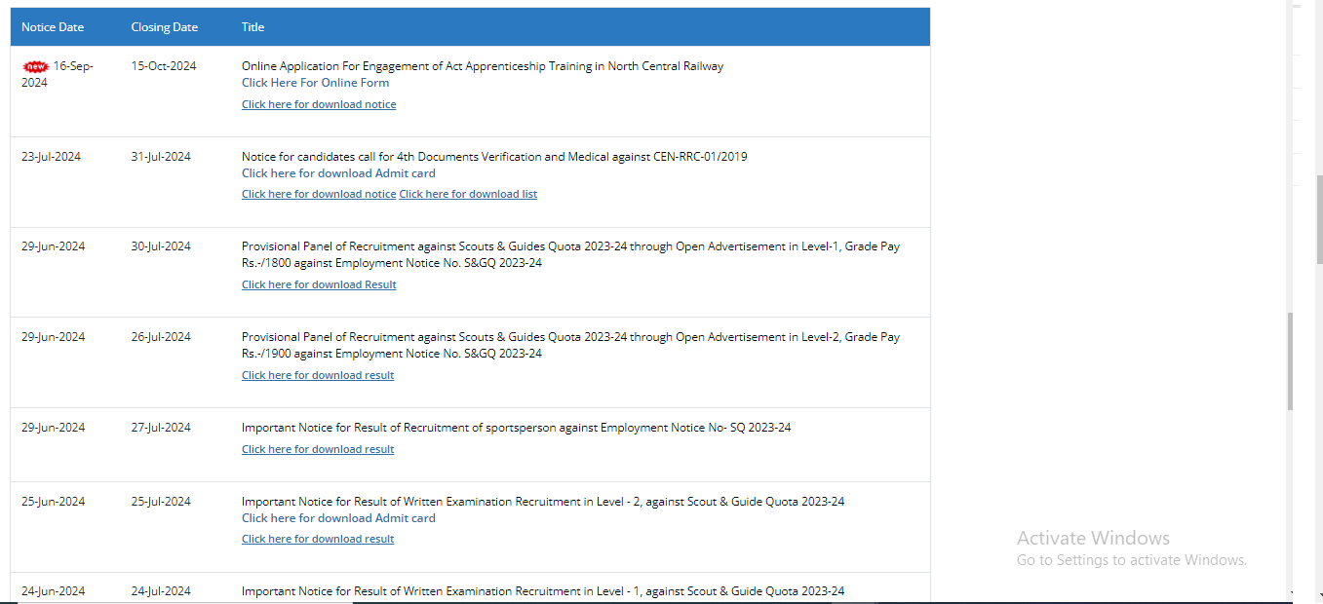Screen dimensions: 1323x604
Task: Download Admit card for Level - 2 Written Examination
Action: point(338,518)
